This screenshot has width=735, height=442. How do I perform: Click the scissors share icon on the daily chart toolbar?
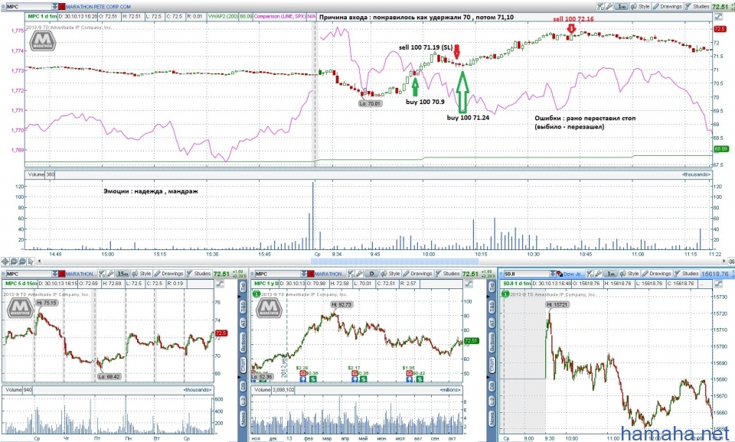coord(350,274)
